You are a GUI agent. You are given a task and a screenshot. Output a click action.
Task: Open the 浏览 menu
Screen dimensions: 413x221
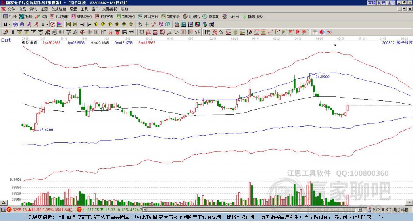(x=23, y=9)
